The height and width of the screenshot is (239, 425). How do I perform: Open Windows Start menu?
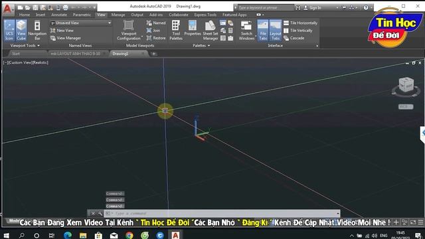click(6, 235)
